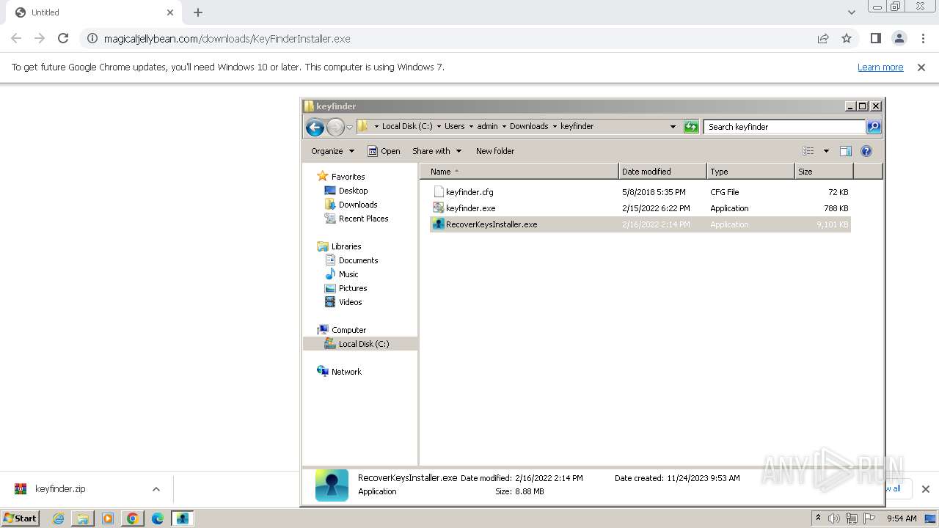Open Chrome profile avatar
Screen dimensions: 939x528
pyautogui.click(x=899, y=38)
